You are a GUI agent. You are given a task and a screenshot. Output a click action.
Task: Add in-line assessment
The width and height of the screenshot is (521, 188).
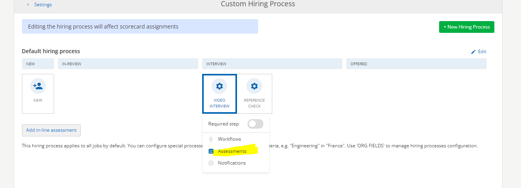51,130
